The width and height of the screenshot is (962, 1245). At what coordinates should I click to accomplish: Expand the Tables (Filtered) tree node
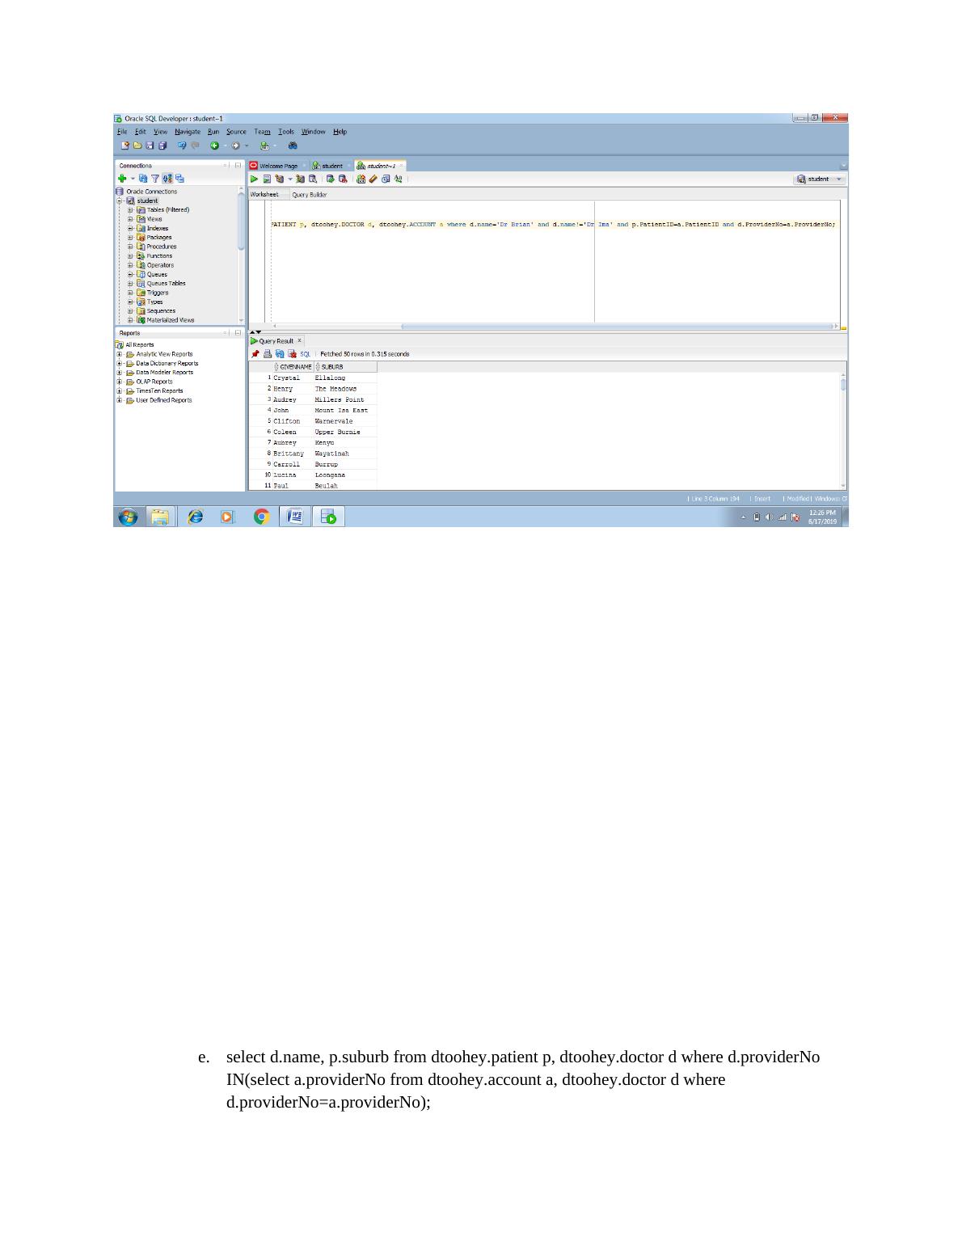click(130, 209)
